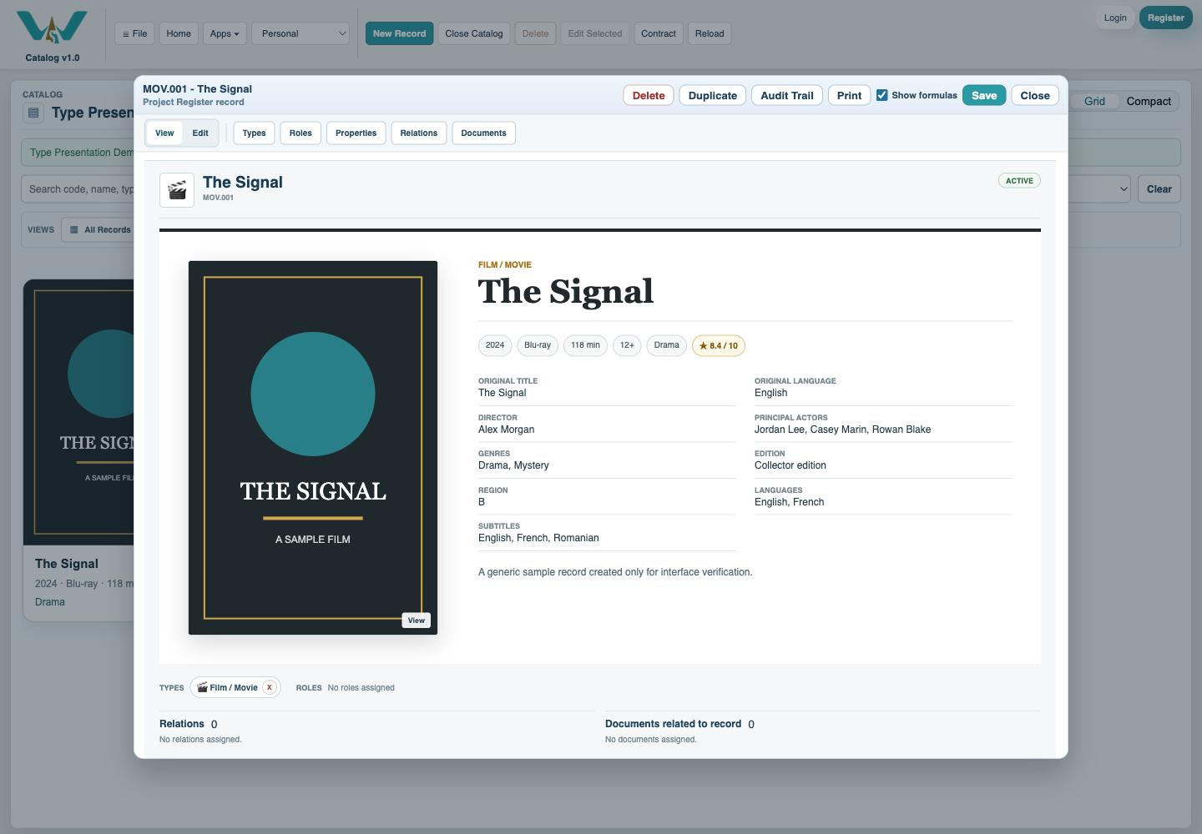Click the catalog list icon beside Type Presentation

coord(33,113)
